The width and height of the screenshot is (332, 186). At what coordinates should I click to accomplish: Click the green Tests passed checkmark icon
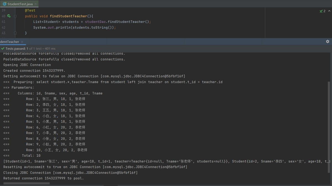[3, 49]
